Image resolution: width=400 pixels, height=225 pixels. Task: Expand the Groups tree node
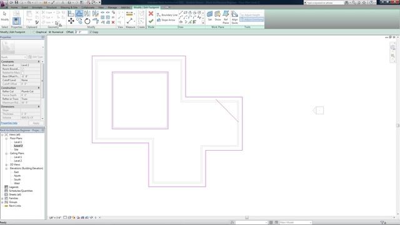tap(2, 202)
